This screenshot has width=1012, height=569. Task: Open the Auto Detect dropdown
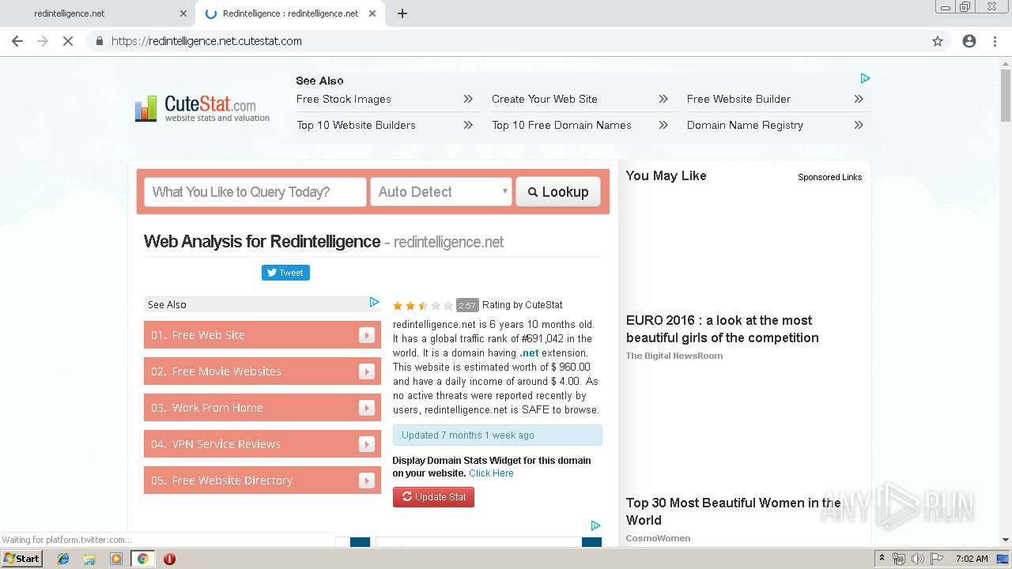click(x=441, y=192)
